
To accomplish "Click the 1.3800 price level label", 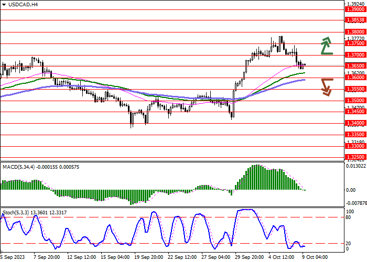I will 355,31.
